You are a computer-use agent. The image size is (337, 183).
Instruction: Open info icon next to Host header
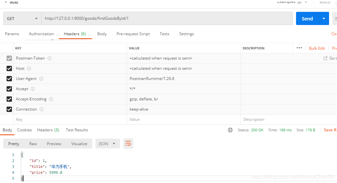[x=29, y=68]
